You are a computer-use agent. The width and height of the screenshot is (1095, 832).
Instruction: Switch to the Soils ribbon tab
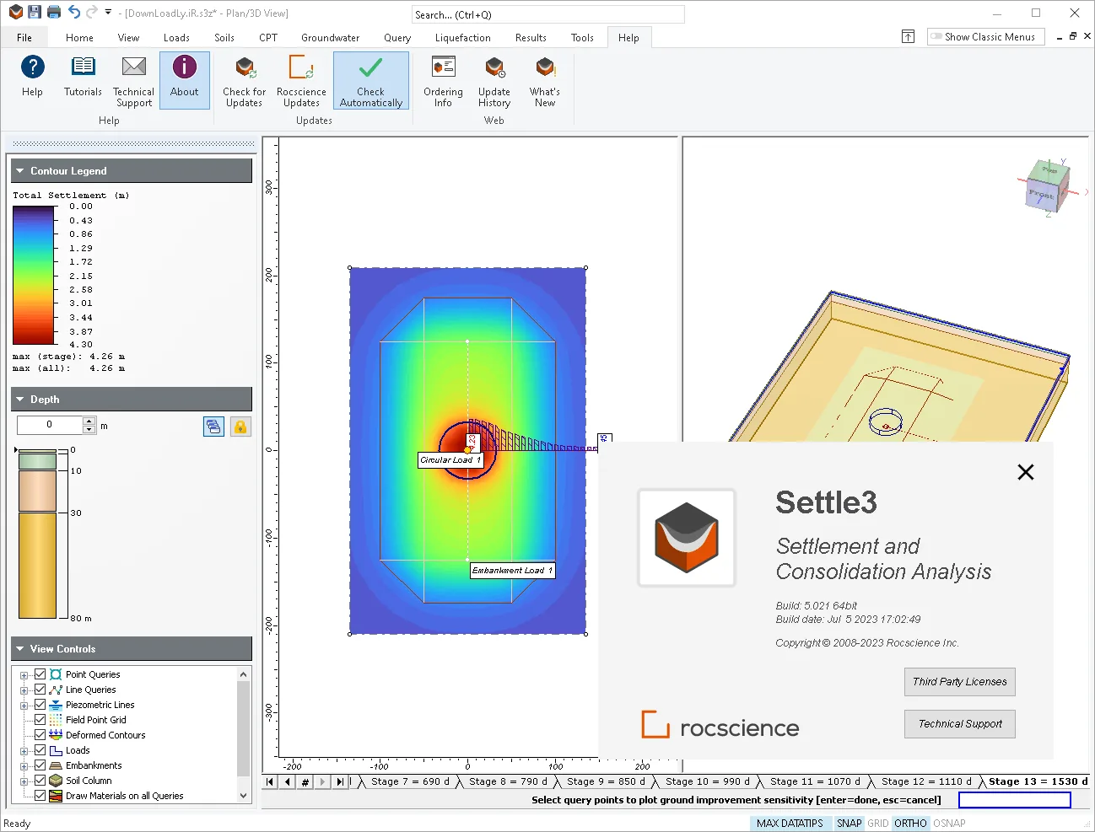pos(224,38)
